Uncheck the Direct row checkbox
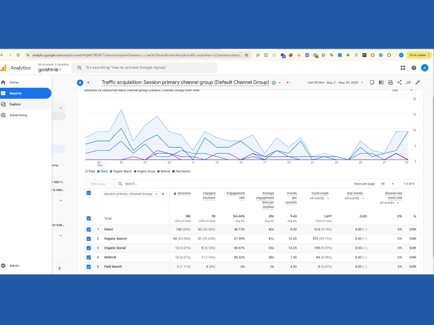Viewport: 434px width, 325px height. (x=89, y=229)
